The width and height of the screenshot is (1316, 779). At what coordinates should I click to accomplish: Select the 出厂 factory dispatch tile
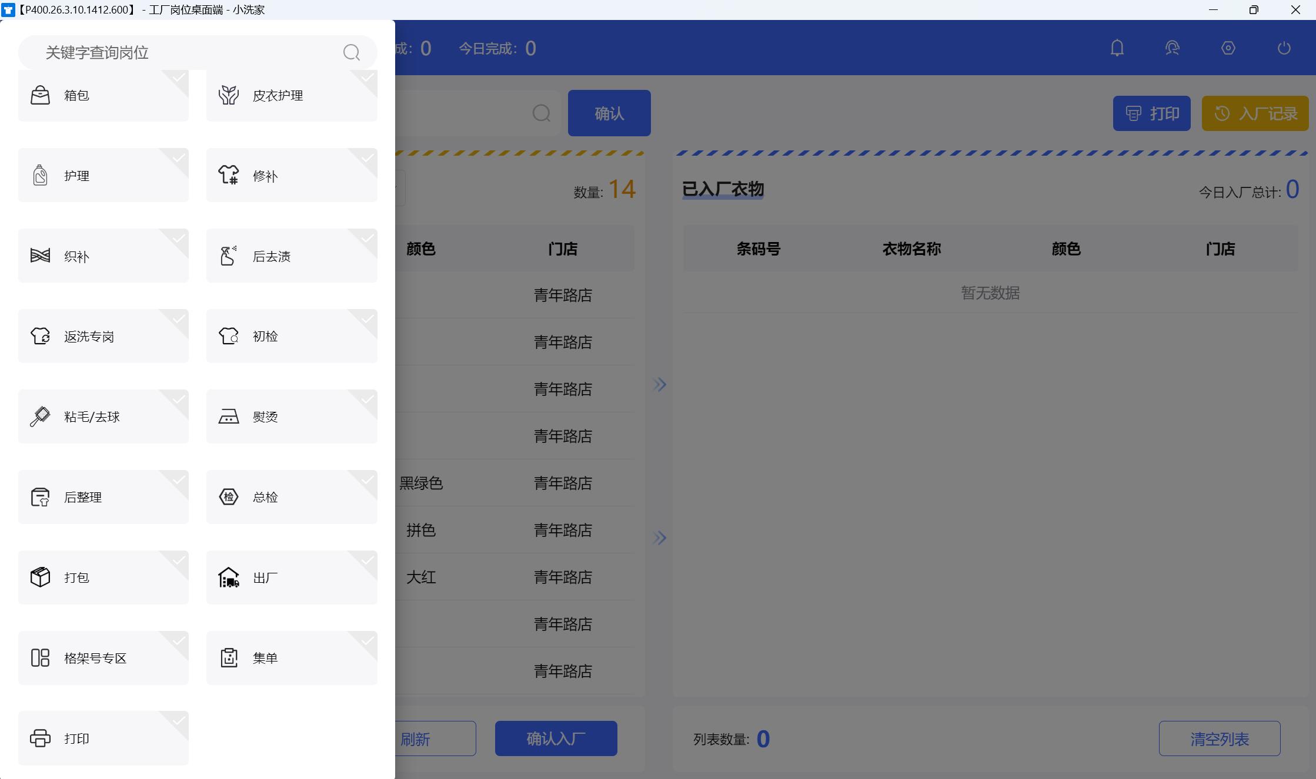click(291, 577)
